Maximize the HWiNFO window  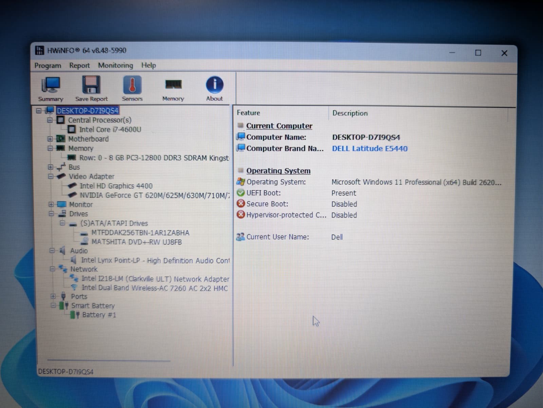point(478,53)
